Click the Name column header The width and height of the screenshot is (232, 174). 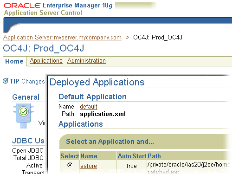pyautogui.click(x=89, y=156)
